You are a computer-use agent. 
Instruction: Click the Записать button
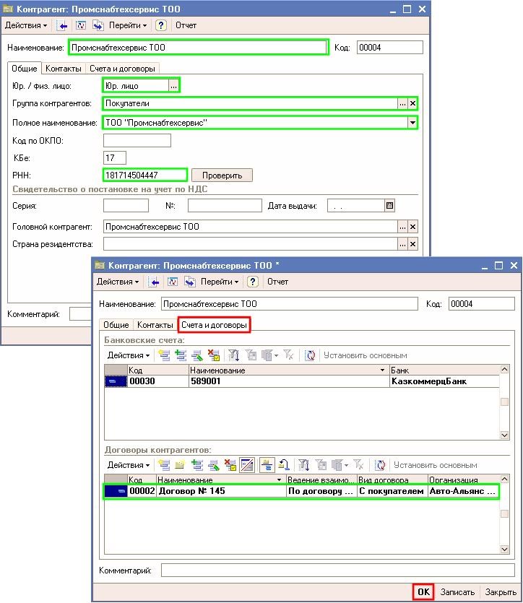[x=457, y=592]
